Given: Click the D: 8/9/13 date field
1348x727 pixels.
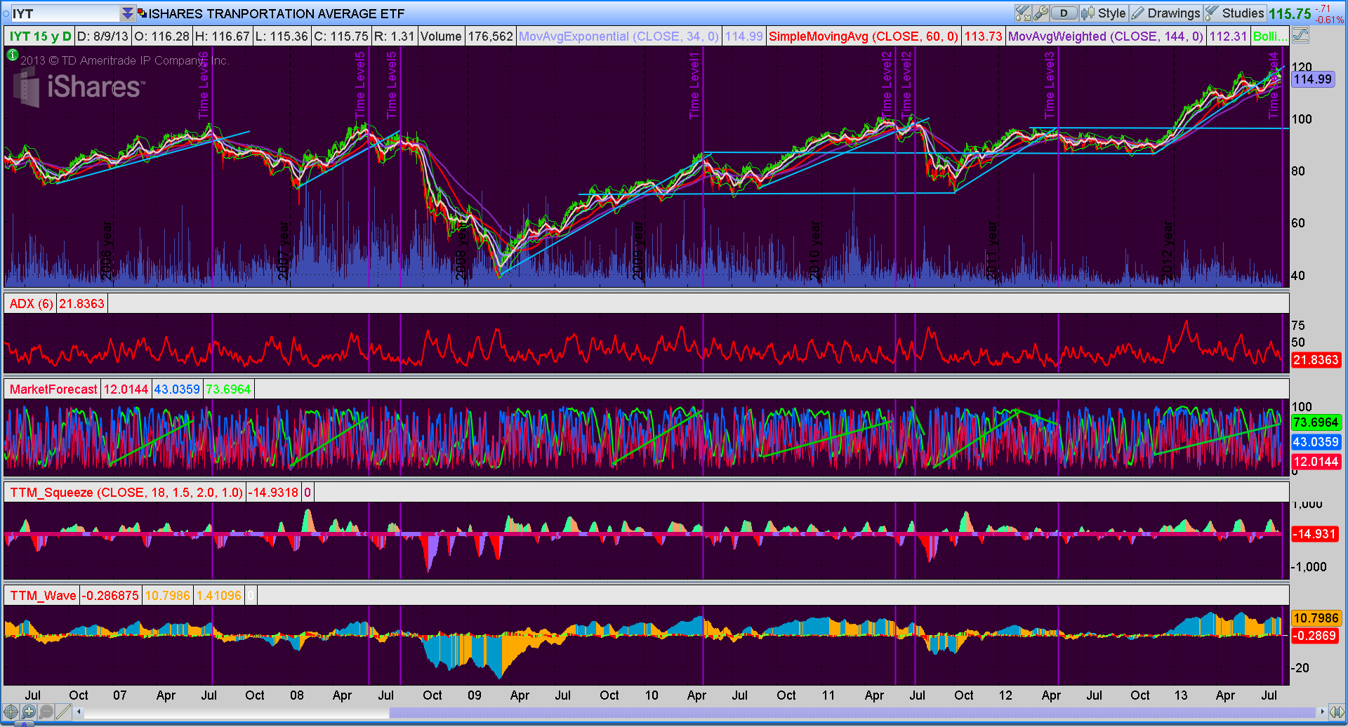Looking at the screenshot, I should click(103, 36).
